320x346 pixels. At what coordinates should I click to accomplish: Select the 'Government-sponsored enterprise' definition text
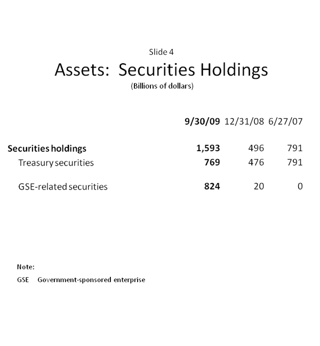91,279
